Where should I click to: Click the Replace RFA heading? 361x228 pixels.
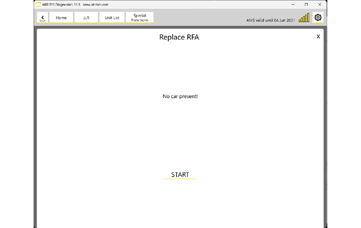179,37
